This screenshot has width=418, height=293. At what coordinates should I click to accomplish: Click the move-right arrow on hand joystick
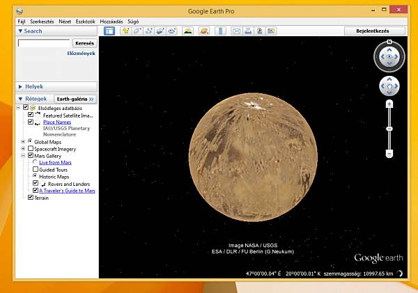(396, 86)
